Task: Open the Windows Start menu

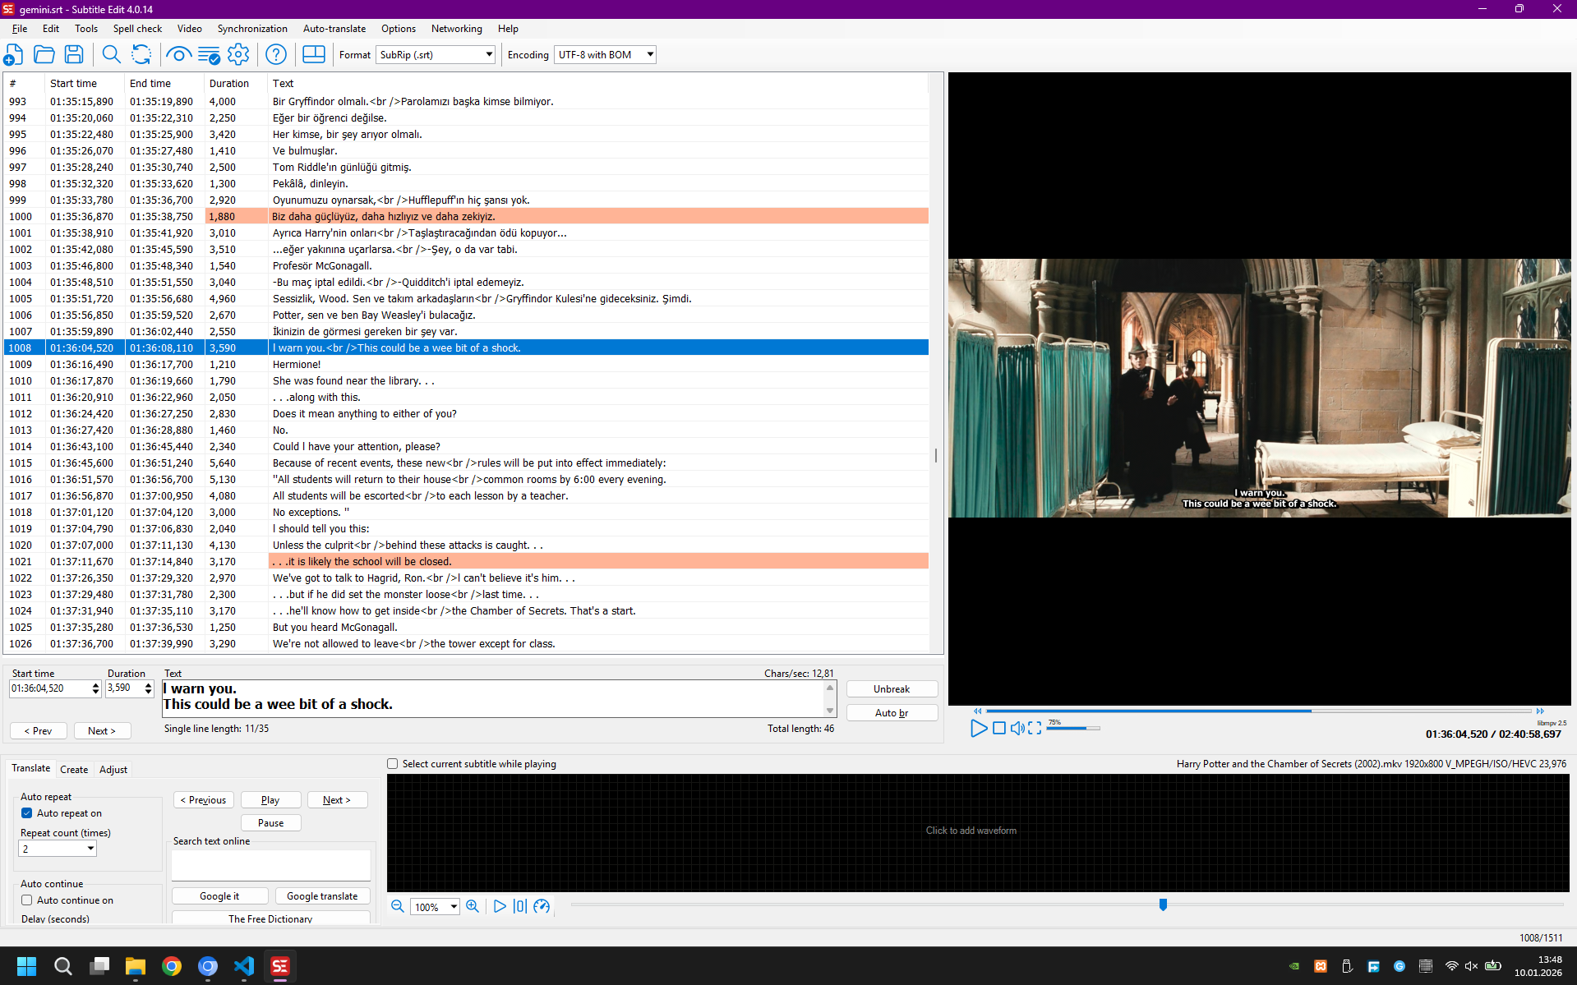Action: pos(26,966)
